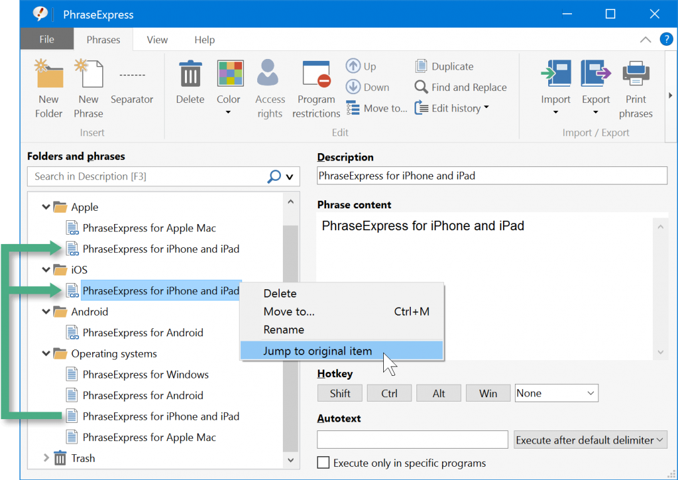Switch to the View tab
Screen dimensions: 678x480
tap(157, 40)
